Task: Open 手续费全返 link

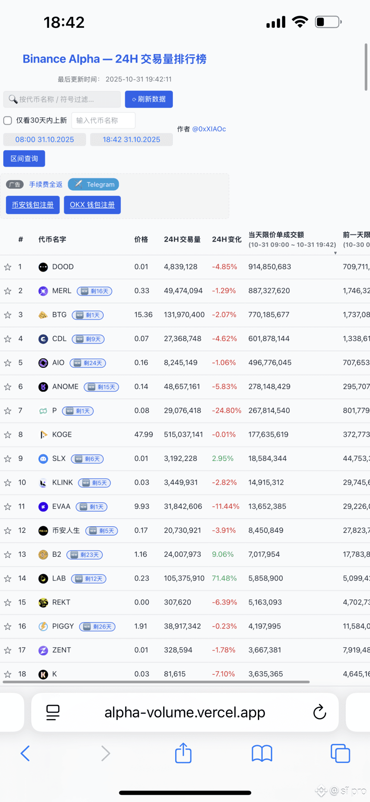Action: pos(46,184)
